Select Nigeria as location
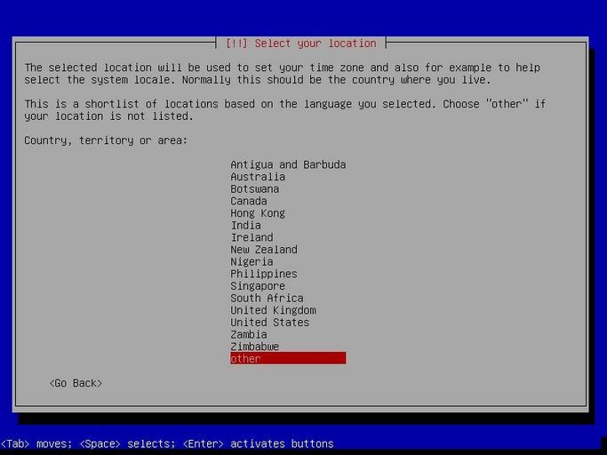This screenshot has width=607, height=455. click(252, 262)
